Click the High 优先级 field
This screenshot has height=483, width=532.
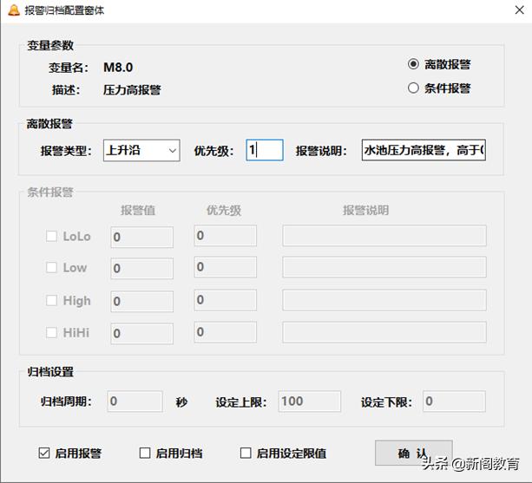226,300
